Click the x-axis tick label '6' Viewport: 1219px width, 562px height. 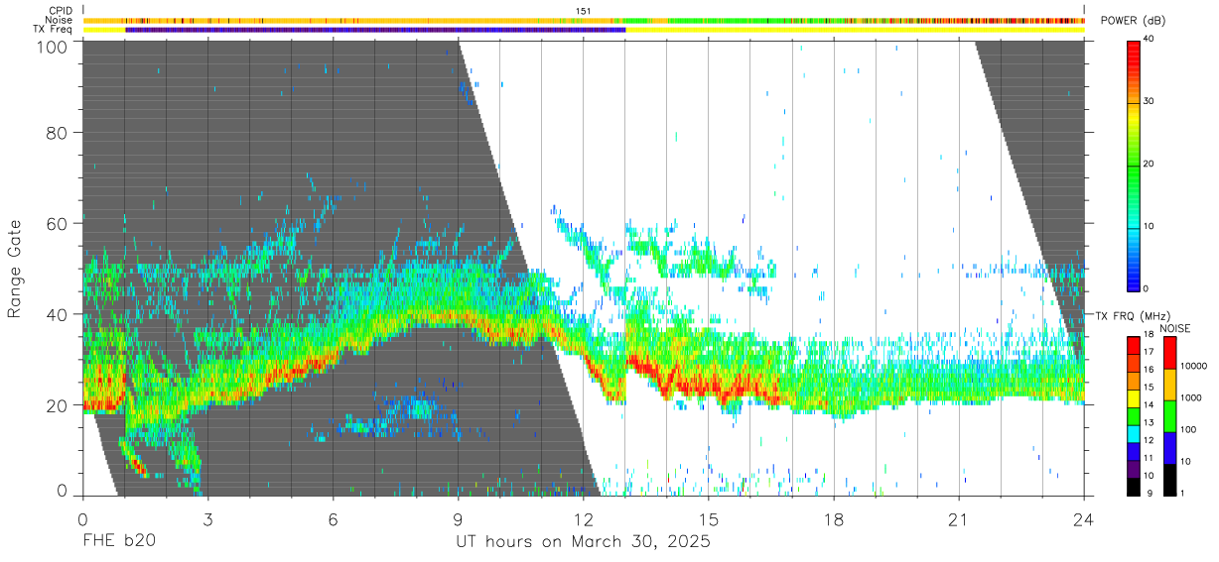333,519
